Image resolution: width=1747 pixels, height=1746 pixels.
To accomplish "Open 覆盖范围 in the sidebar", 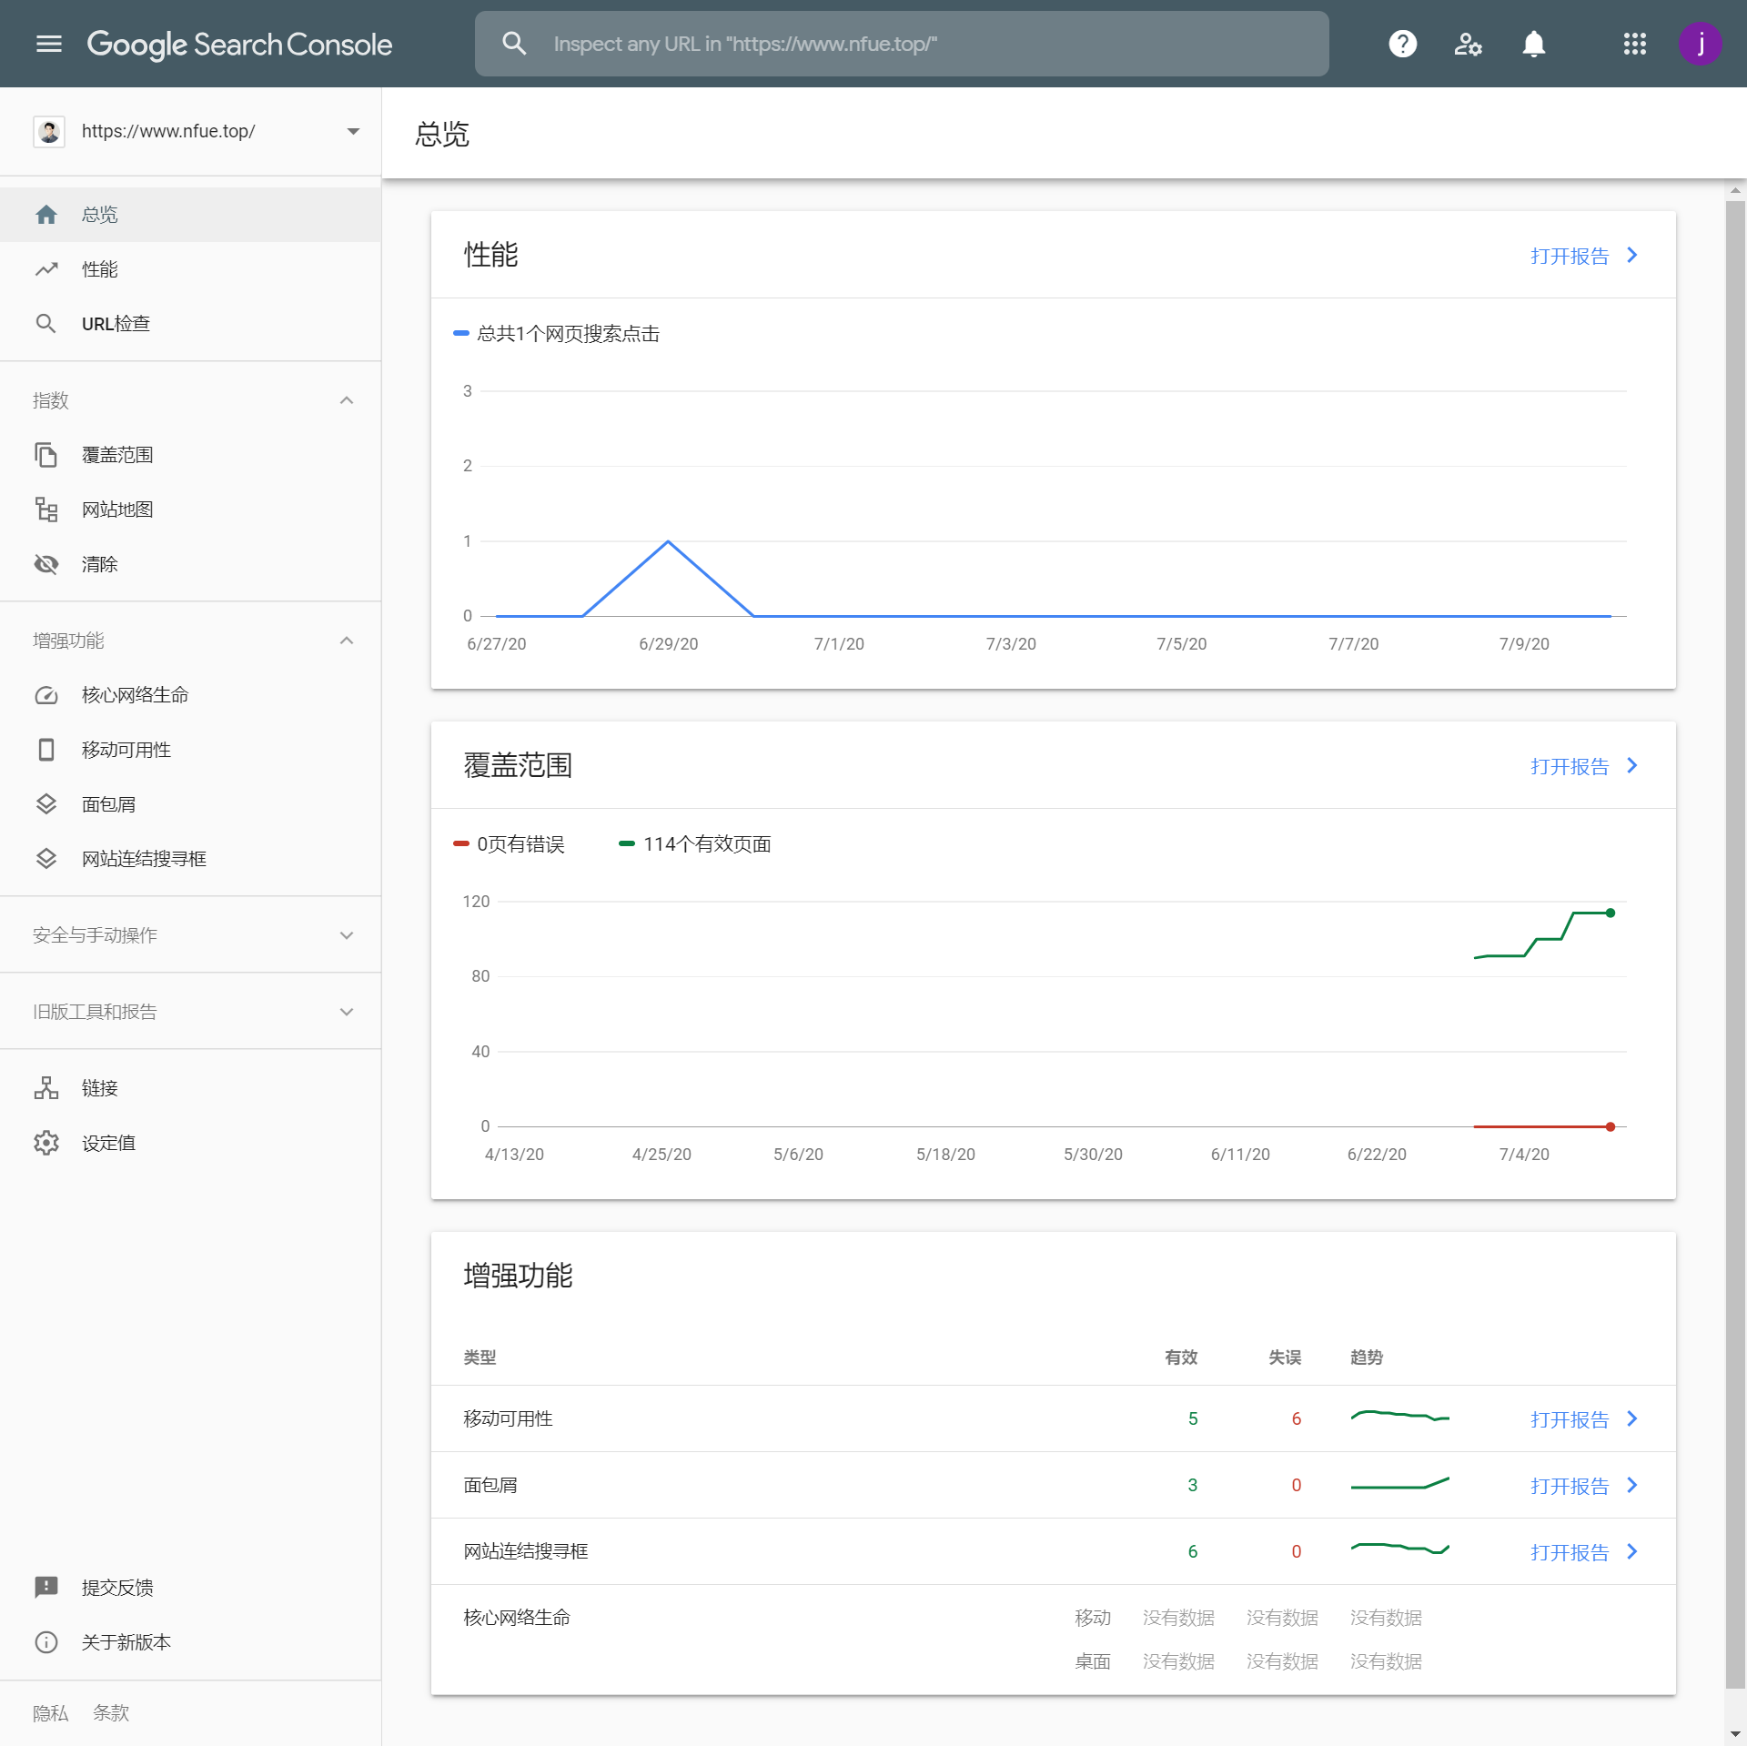I will 190,455.
